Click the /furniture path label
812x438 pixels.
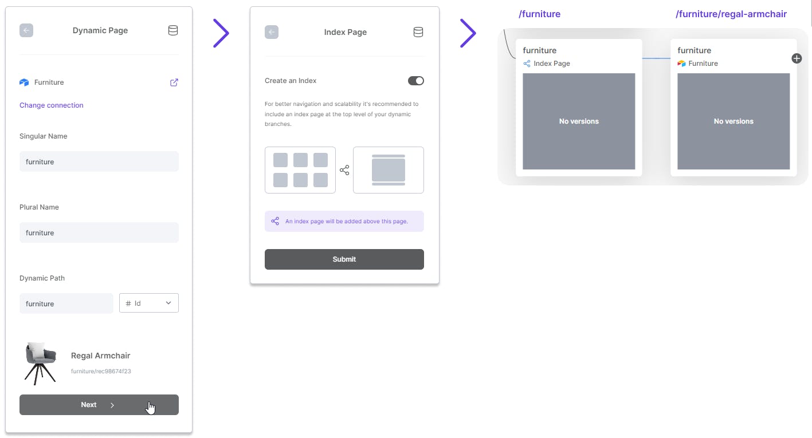(540, 14)
